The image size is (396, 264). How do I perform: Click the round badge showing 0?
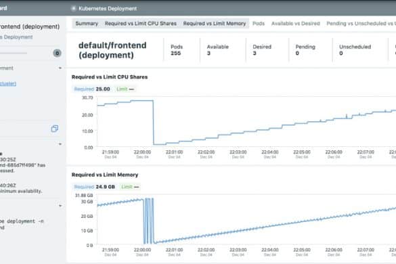(x=57, y=53)
